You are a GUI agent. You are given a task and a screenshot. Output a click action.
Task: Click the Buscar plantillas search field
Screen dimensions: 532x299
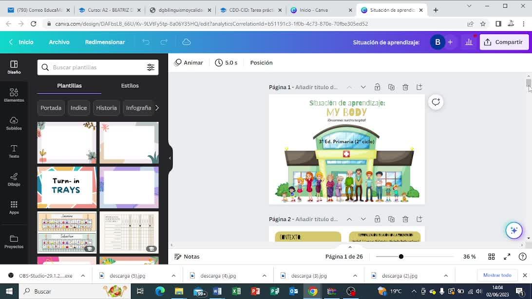[x=98, y=68]
